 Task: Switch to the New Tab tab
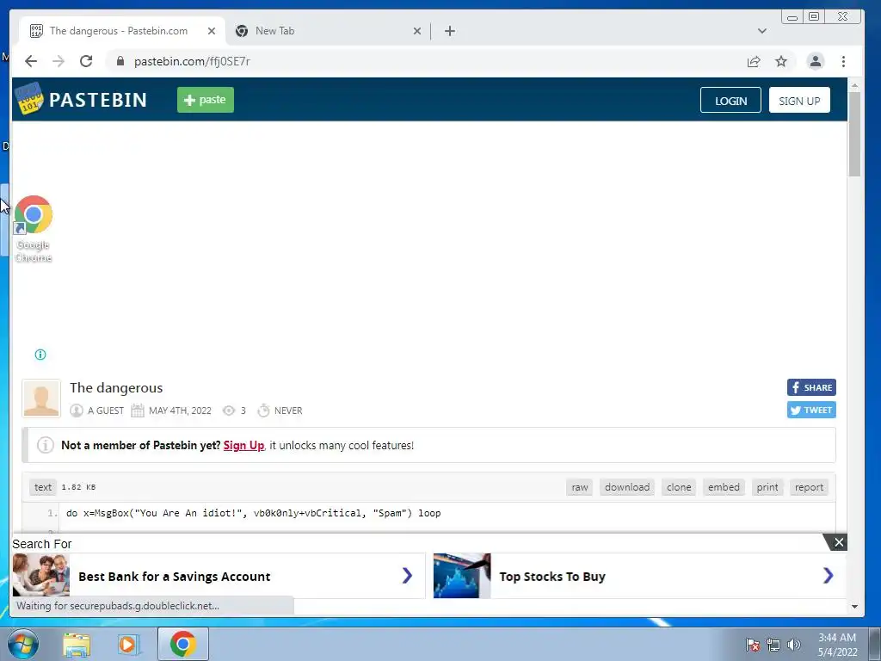click(x=329, y=31)
